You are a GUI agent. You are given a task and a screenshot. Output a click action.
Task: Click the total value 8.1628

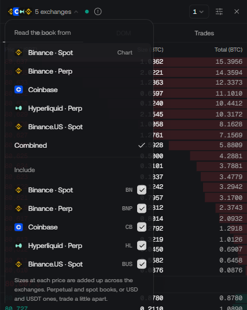point(231,124)
